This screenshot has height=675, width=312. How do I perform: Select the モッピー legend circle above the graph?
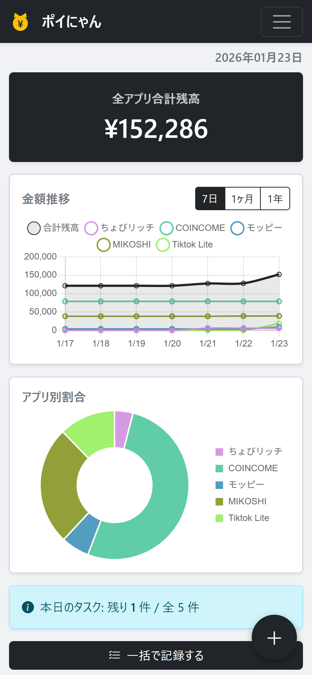(x=237, y=228)
